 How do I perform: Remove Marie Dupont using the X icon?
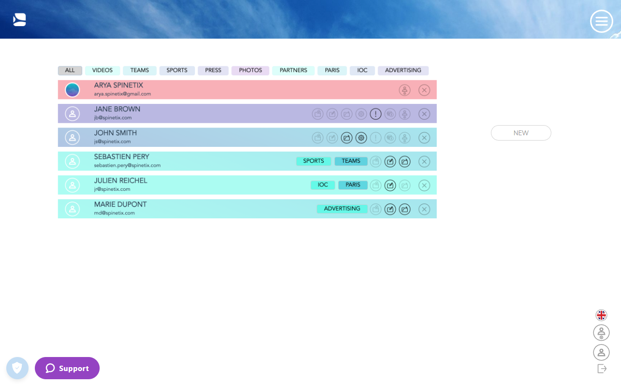(x=424, y=209)
